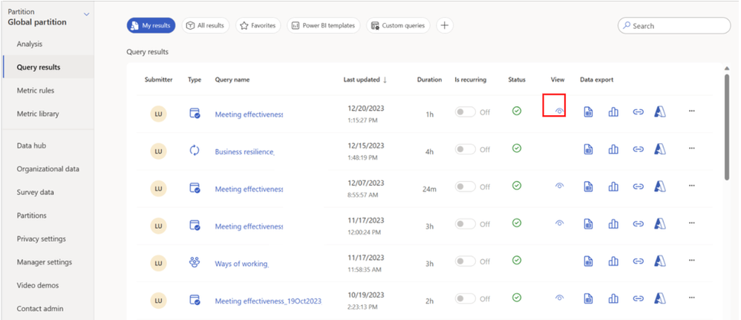
Task: Open more options ellipsis in last row
Action: (691, 298)
